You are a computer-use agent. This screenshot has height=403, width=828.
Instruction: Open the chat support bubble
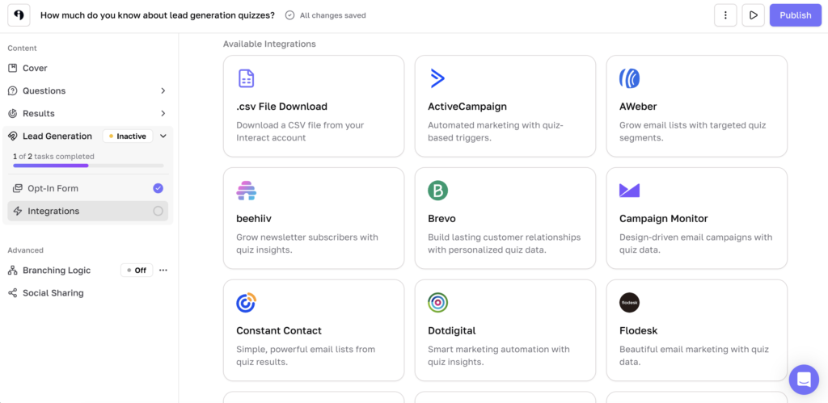[804, 380]
